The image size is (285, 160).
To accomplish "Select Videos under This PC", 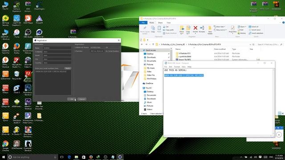I will coord(150,109).
